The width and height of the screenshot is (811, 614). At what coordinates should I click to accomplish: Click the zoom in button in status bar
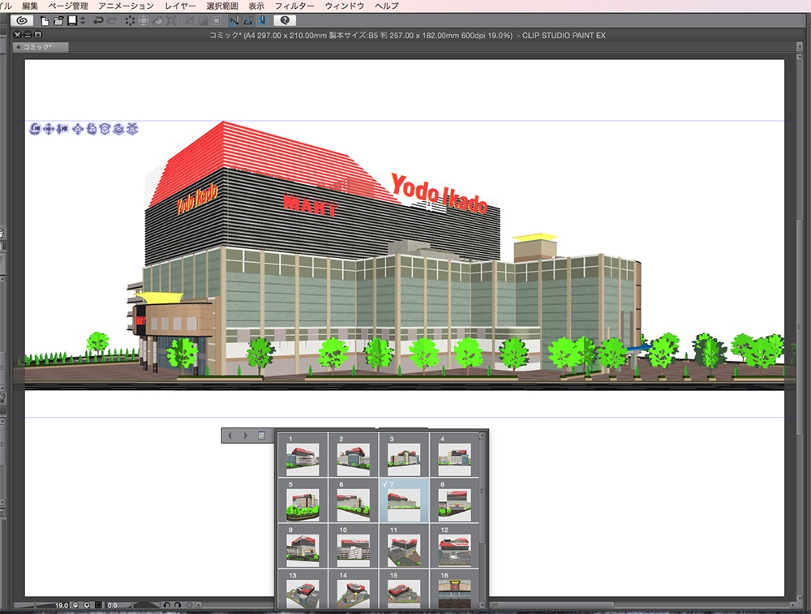[87, 605]
